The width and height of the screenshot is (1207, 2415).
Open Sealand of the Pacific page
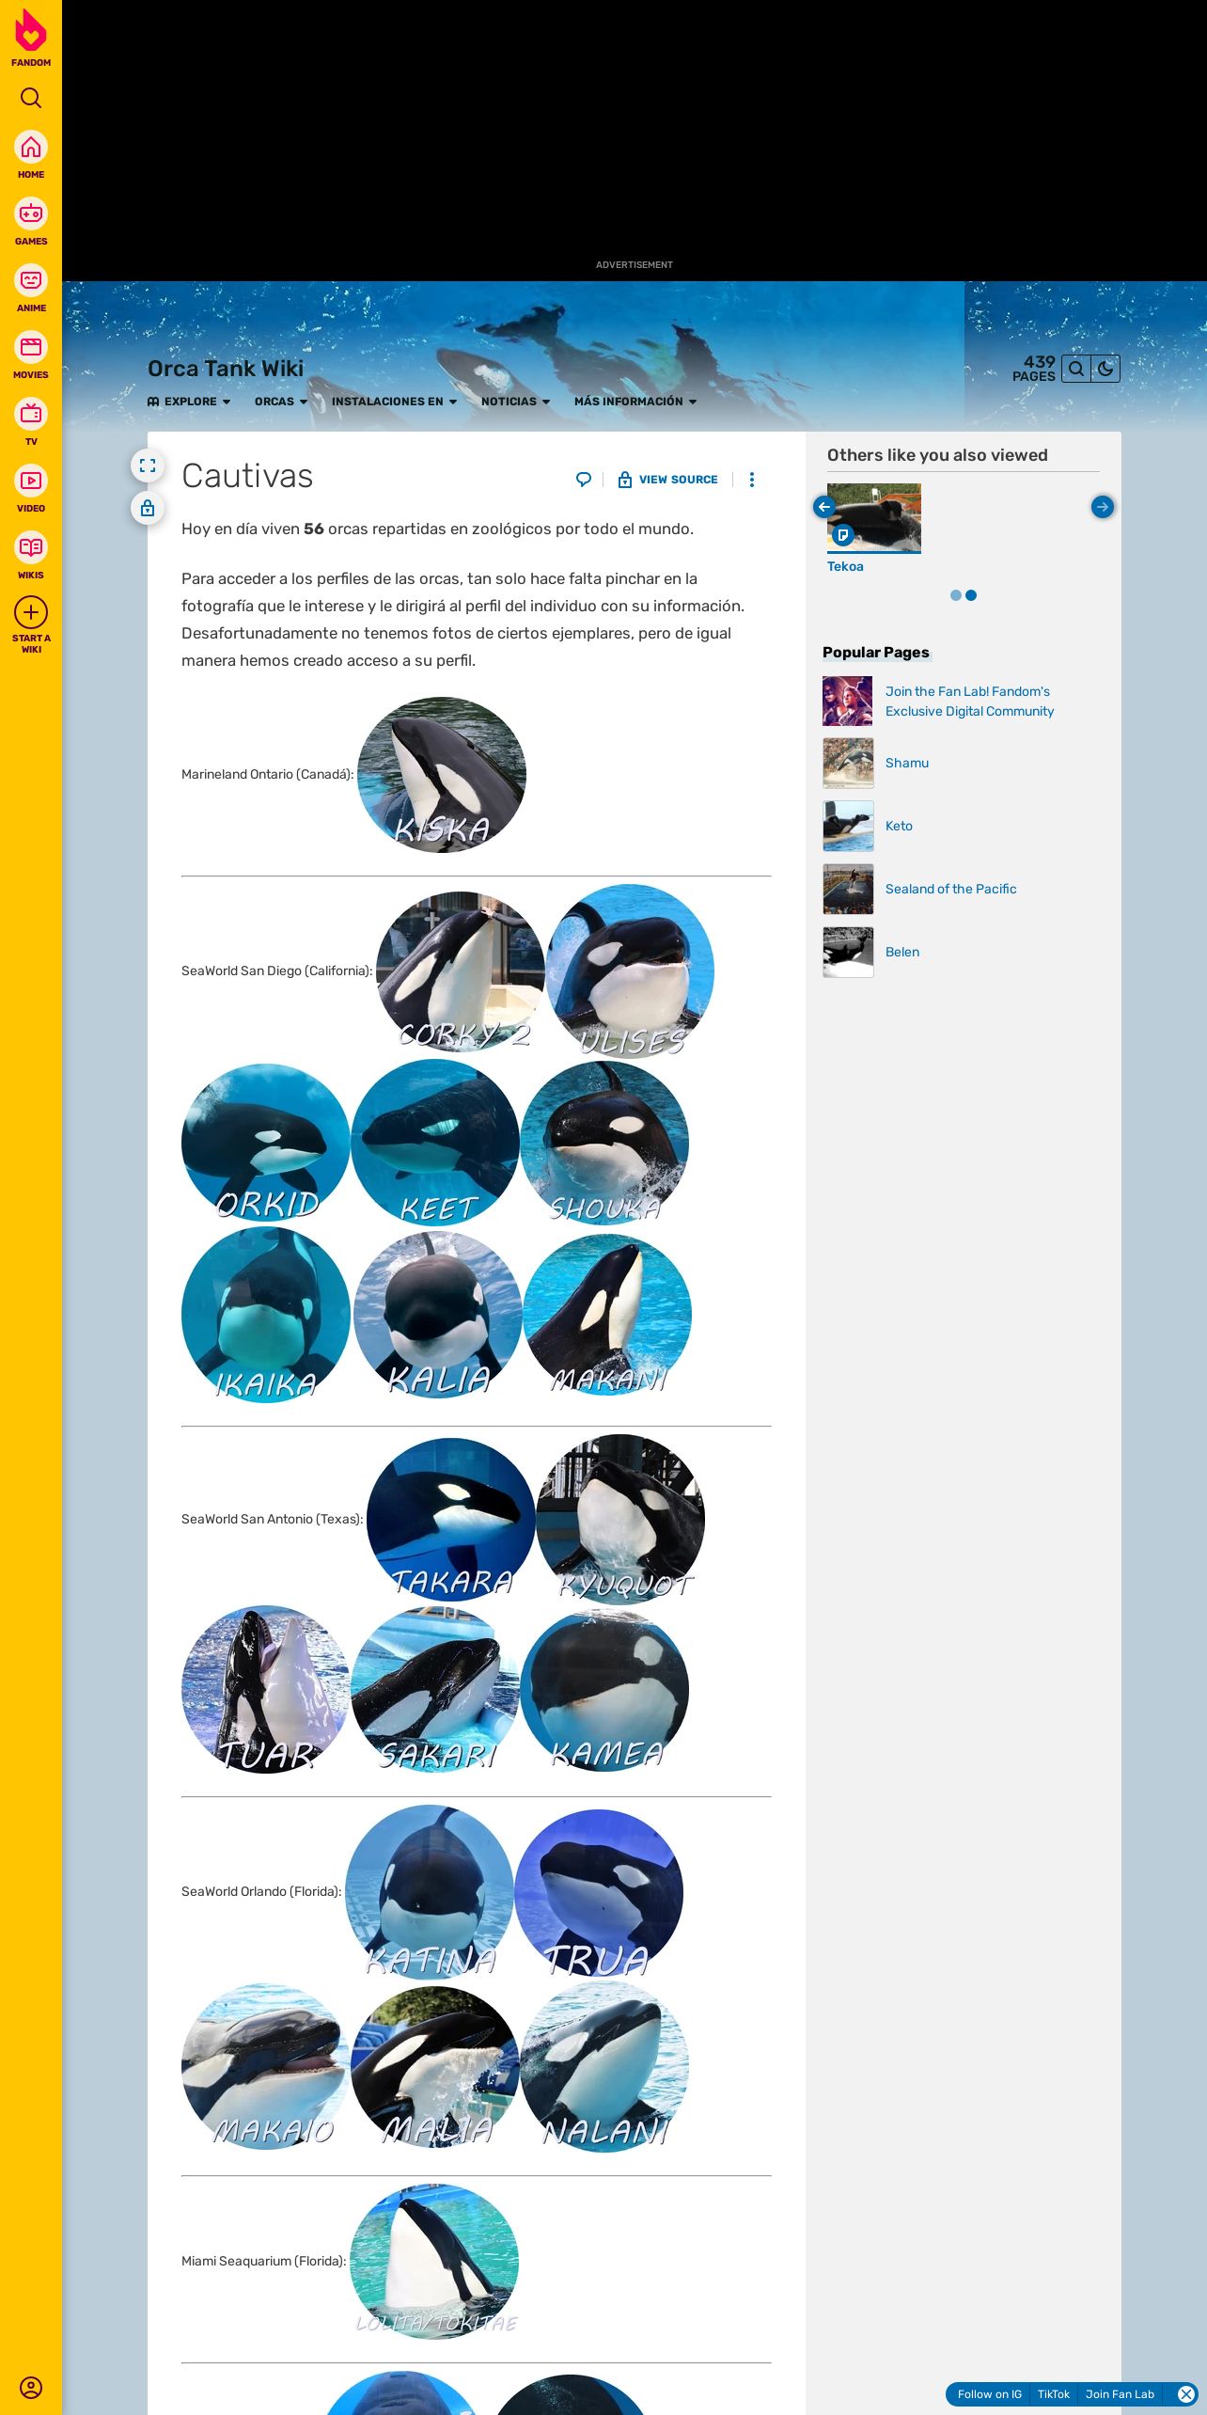(x=950, y=889)
